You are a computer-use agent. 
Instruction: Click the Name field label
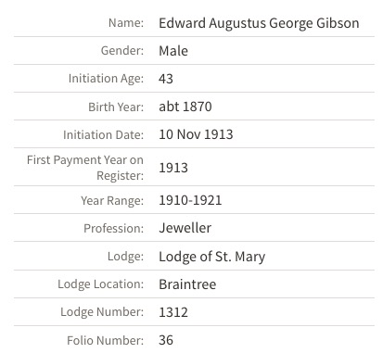tap(126, 23)
